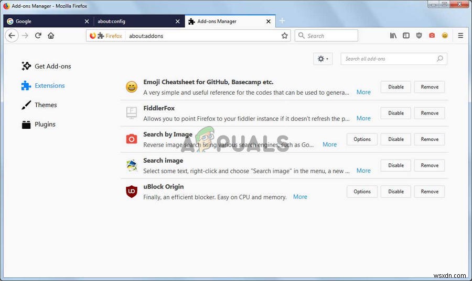
Task: Click the Search image extension icon
Action: tap(132, 165)
